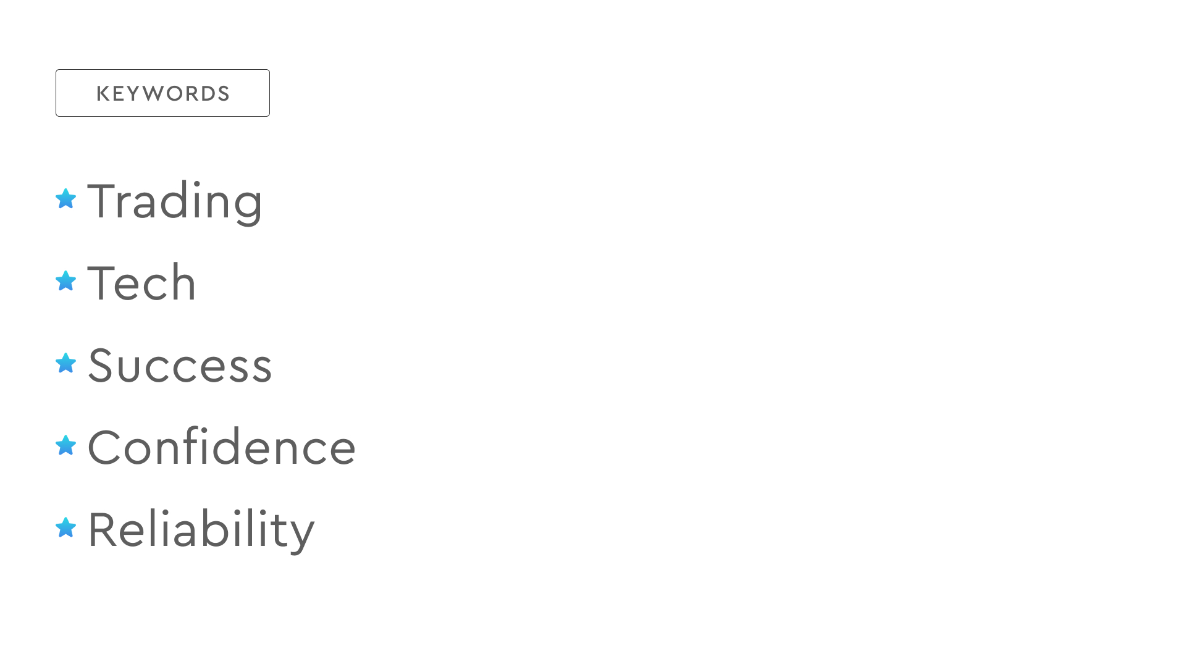
Task: Click the letter K in KEYWORDS
Action: point(103,93)
